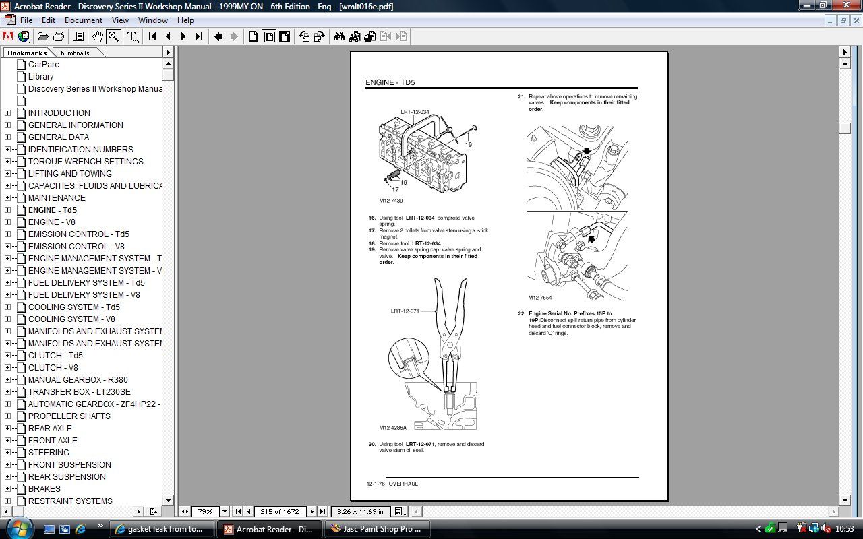Open the COOLING SYSTEM - V8 bookmark
863x539 pixels.
click(71, 319)
